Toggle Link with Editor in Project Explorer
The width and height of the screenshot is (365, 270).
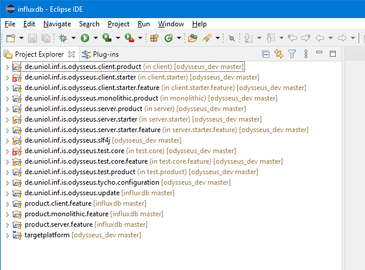point(279,54)
